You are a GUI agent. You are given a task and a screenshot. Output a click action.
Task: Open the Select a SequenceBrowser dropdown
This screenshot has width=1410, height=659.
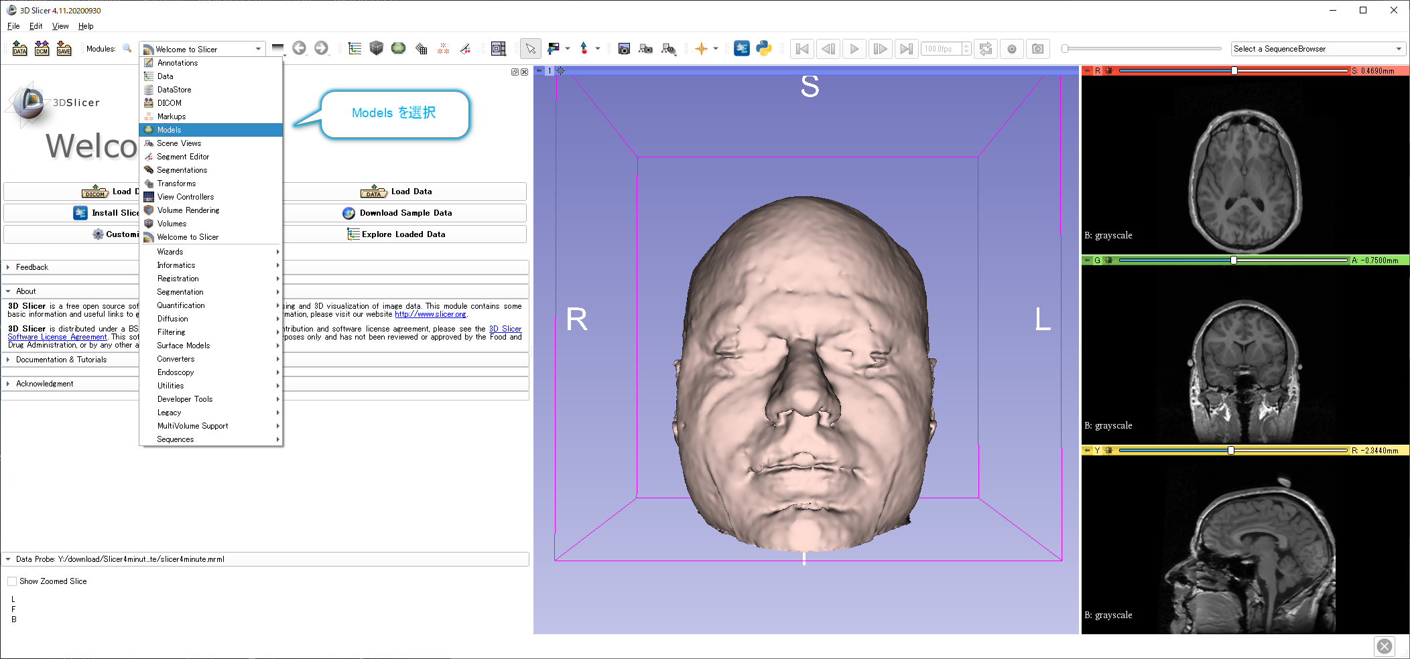1318,49
